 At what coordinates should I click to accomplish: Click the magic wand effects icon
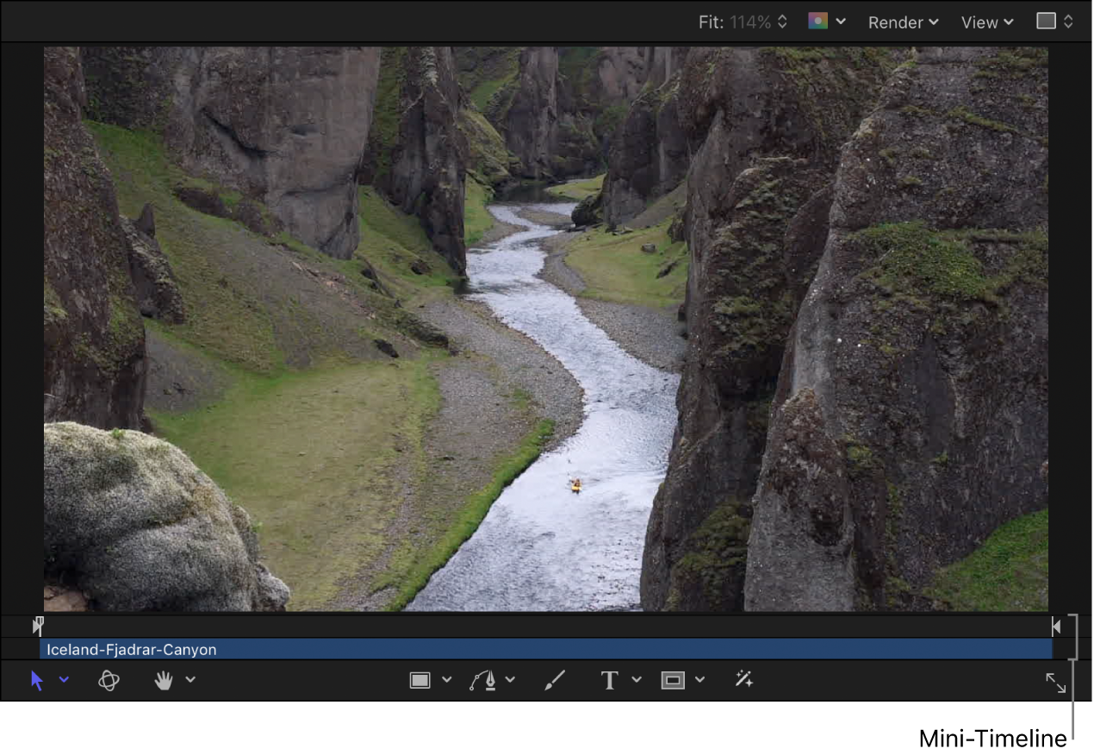pyautogui.click(x=744, y=681)
